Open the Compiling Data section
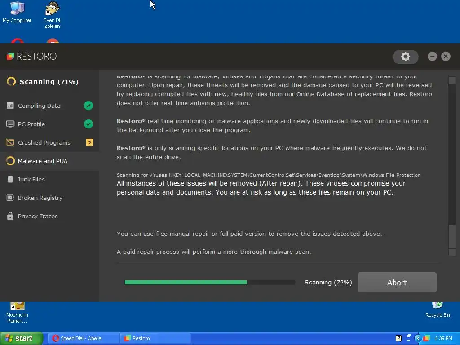The height and width of the screenshot is (345, 460). pyautogui.click(x=49, y=106)
